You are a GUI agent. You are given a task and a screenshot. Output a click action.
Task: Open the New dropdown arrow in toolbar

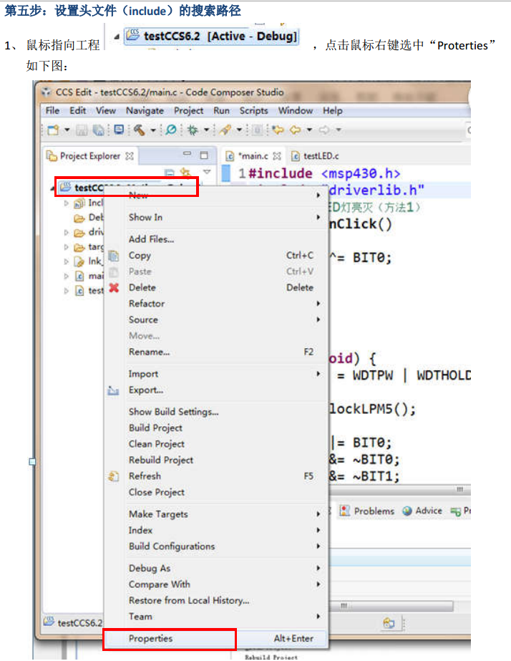click(67, 130)
